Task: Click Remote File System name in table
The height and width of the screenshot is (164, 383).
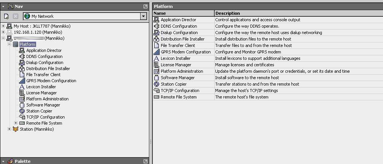Action: click(x=179, y=97)
